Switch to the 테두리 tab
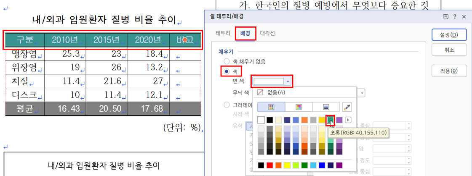472x176 pixels. (x=223, y=33)
